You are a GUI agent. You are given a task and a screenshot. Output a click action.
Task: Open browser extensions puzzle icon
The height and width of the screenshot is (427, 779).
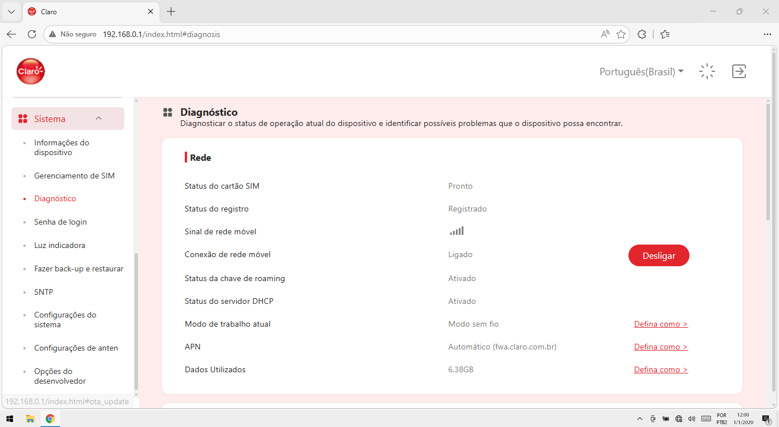click(x=642, y=34)
